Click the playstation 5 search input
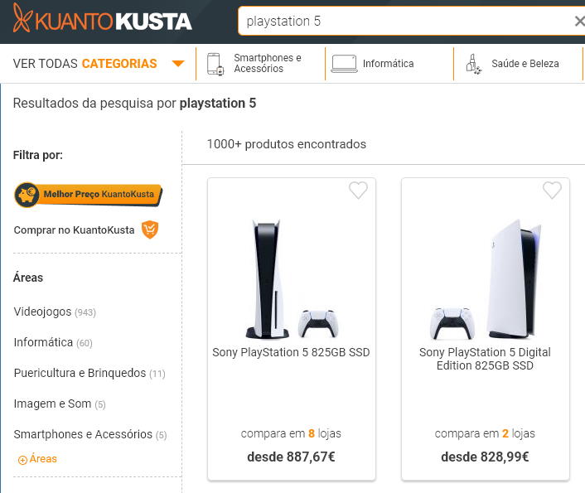The width and height of the screenshot is (585, 493). click(x=405, y=22)
